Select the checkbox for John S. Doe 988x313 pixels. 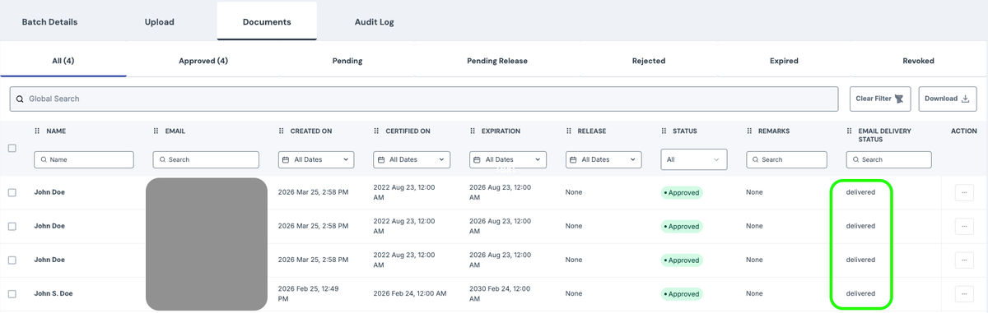[x=12, y=293]
